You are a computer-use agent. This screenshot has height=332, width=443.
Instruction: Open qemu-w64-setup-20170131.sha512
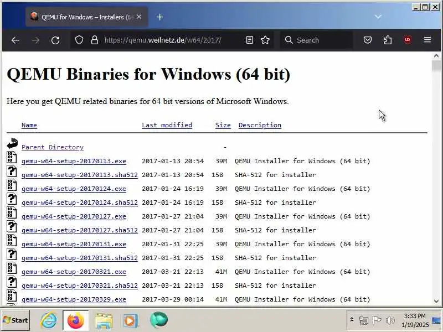[80, 258]
